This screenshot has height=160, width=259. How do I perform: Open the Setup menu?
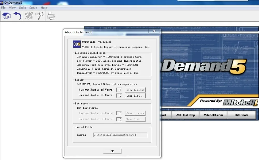pos(33,8)
